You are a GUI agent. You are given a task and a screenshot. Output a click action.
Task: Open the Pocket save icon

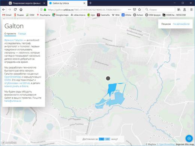click(x=134, y=9)
